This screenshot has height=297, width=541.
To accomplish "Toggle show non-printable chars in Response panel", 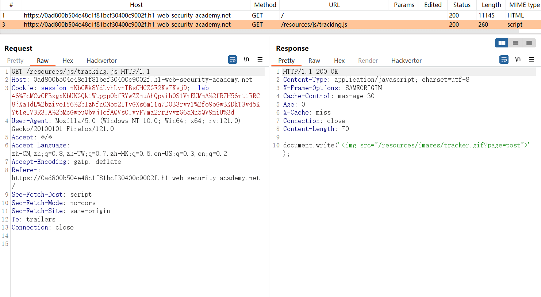I will (x=518, y=59).
